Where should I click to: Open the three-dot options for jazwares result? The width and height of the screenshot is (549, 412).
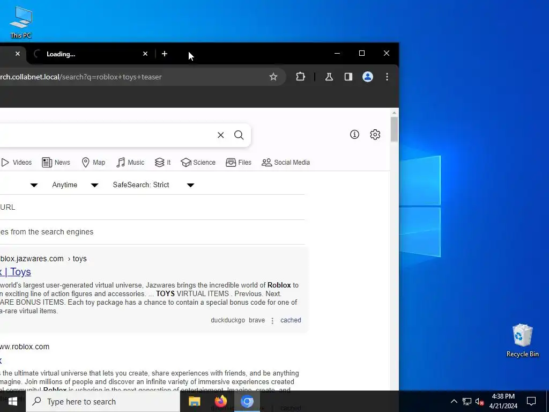click(272, 321)
